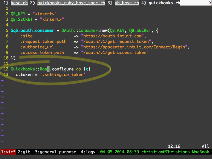
Task: Open the quickbooks_ruby_base_spec.rb tab
Action: (71, 3)
